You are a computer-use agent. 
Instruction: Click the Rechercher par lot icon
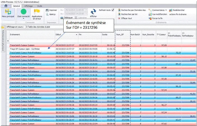pos(119,14)
